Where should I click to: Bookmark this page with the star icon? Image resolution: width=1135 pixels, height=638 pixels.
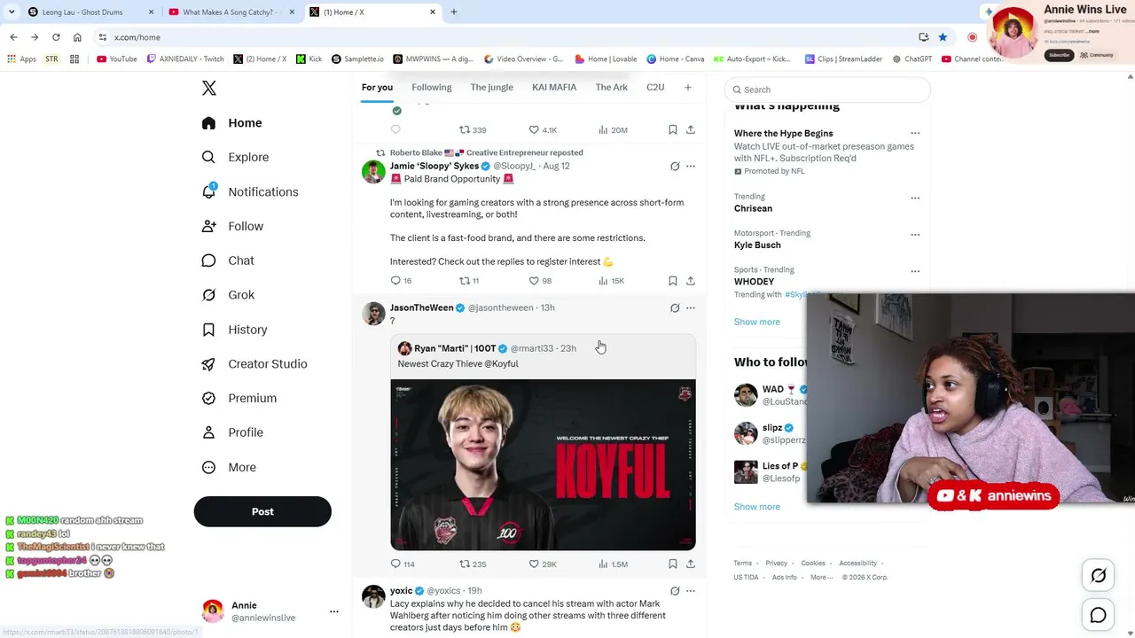pos(943,37)
